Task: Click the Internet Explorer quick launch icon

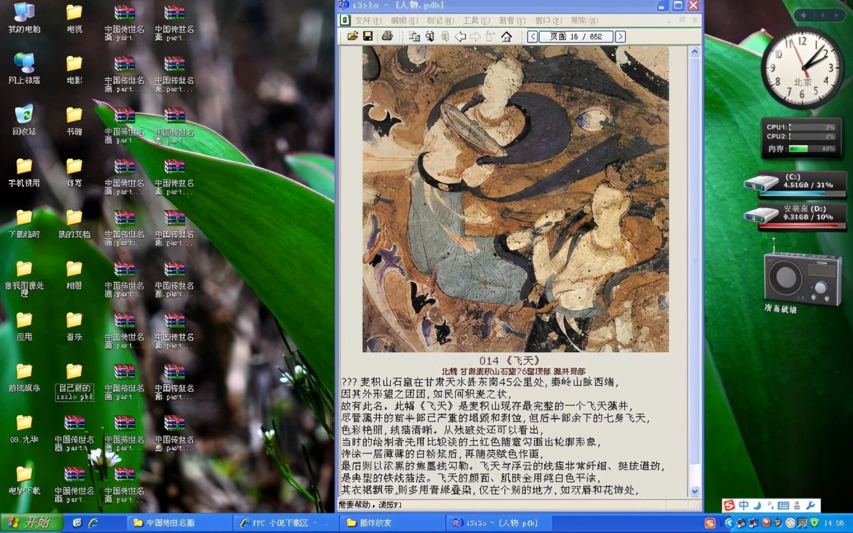Action: point(93,523)
